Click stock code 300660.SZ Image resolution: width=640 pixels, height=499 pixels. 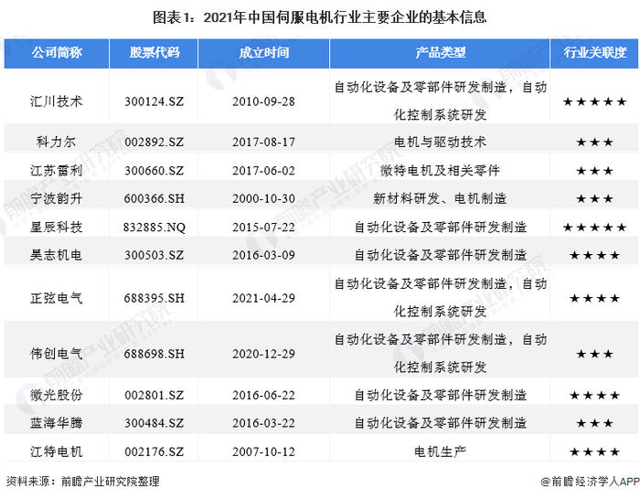155,171
